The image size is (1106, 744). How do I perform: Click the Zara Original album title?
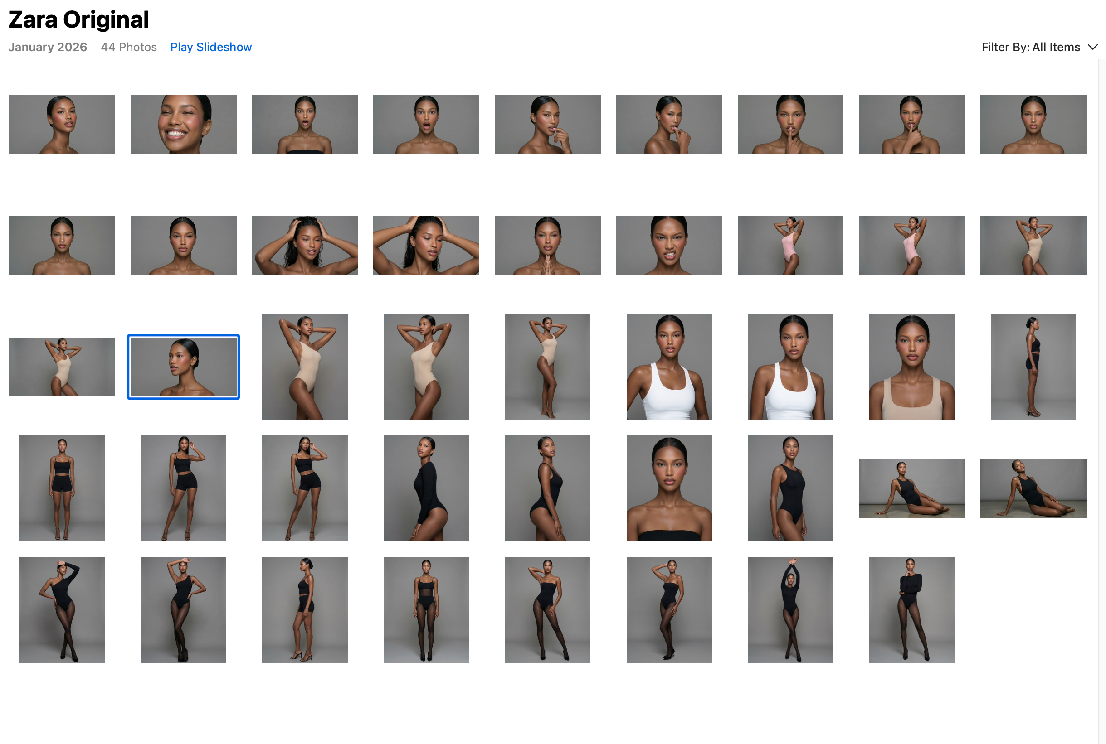point(78,19)
